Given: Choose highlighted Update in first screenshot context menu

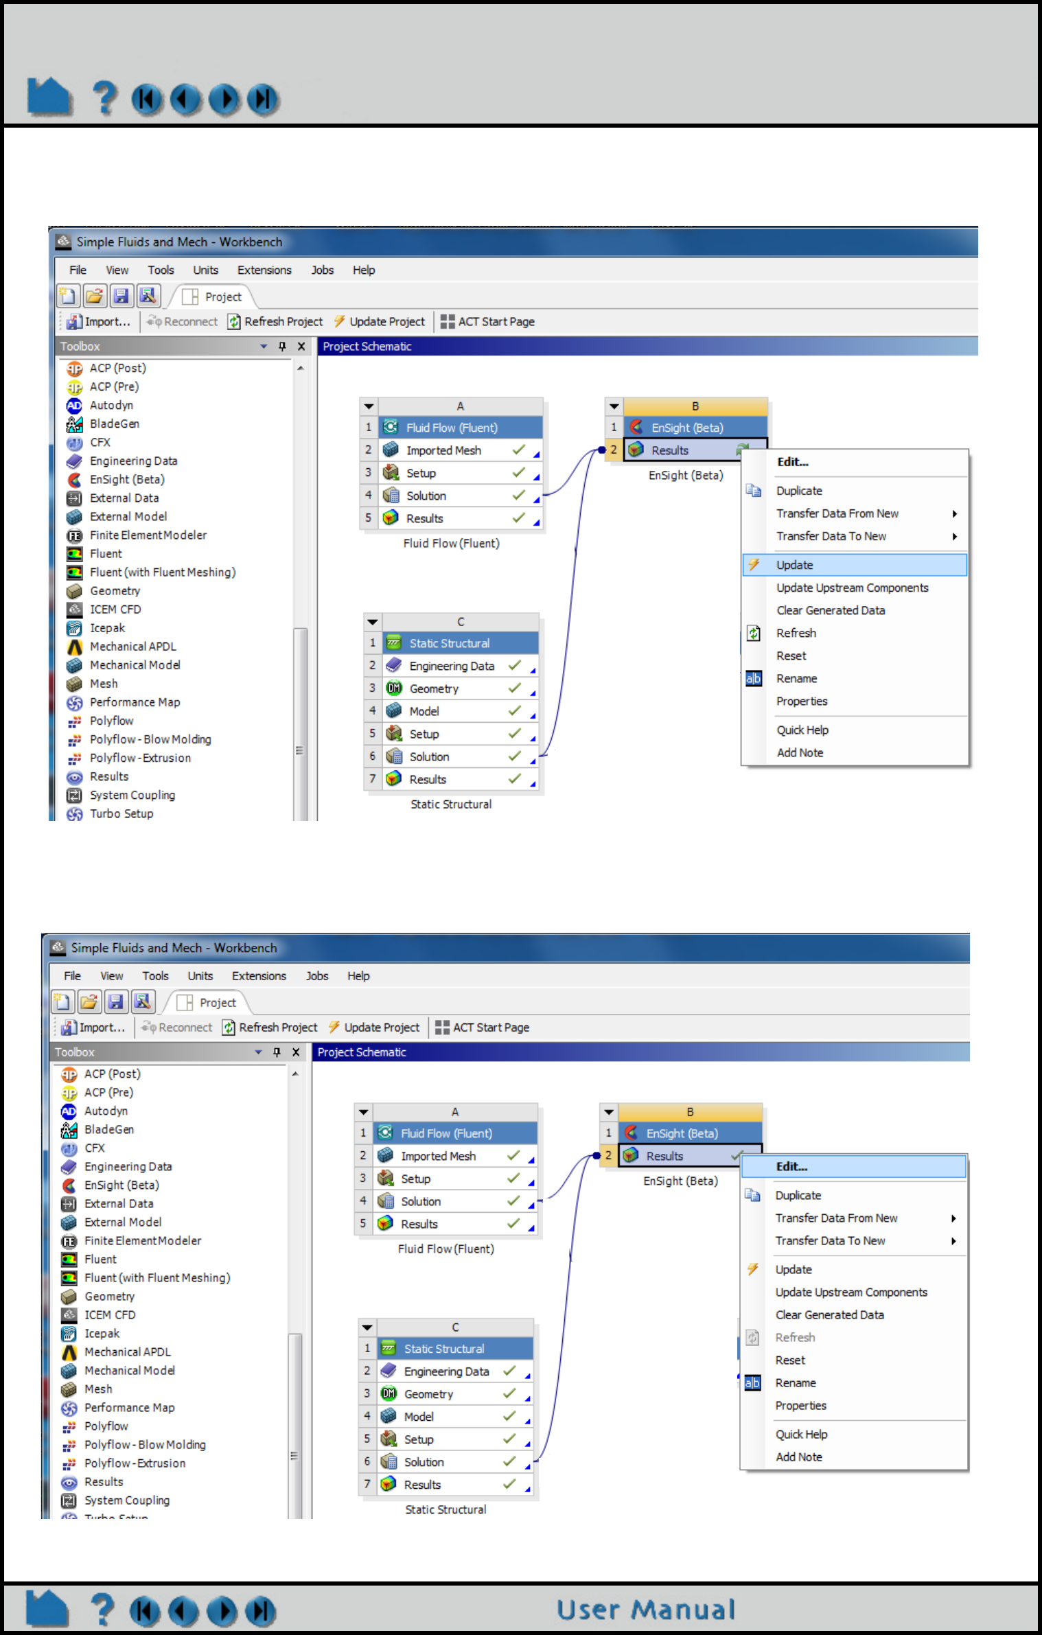Looking at the screenshot, I should (x=855, y=565).
